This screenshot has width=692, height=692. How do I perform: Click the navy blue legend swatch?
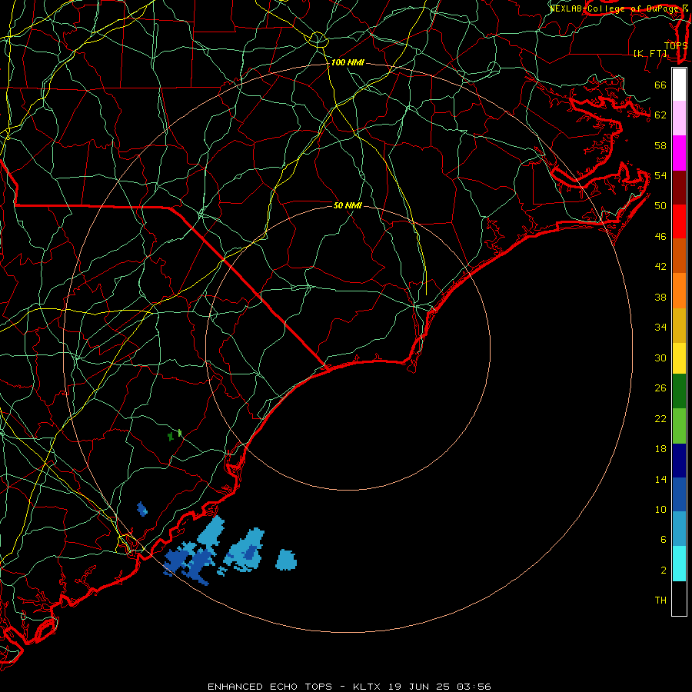(x=679, y=461)
